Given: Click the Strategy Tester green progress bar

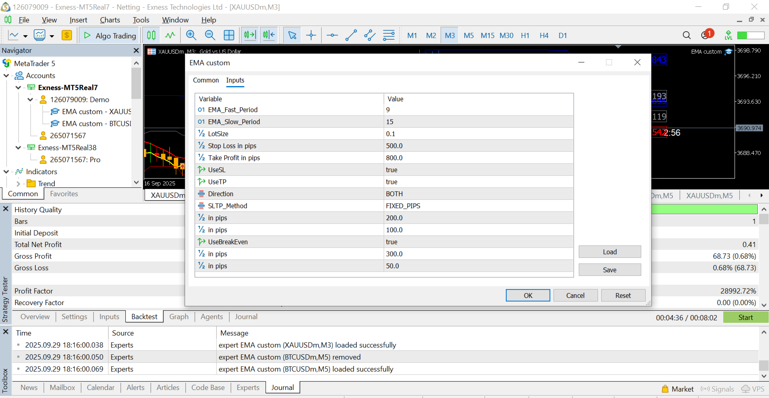Looking at the screenshot, I should [704, 209].
